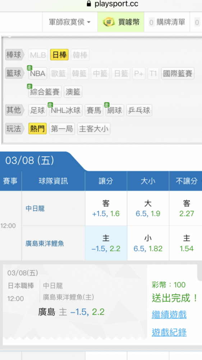
Task: Select NHL冰球 category
Action: pos(65,111)
